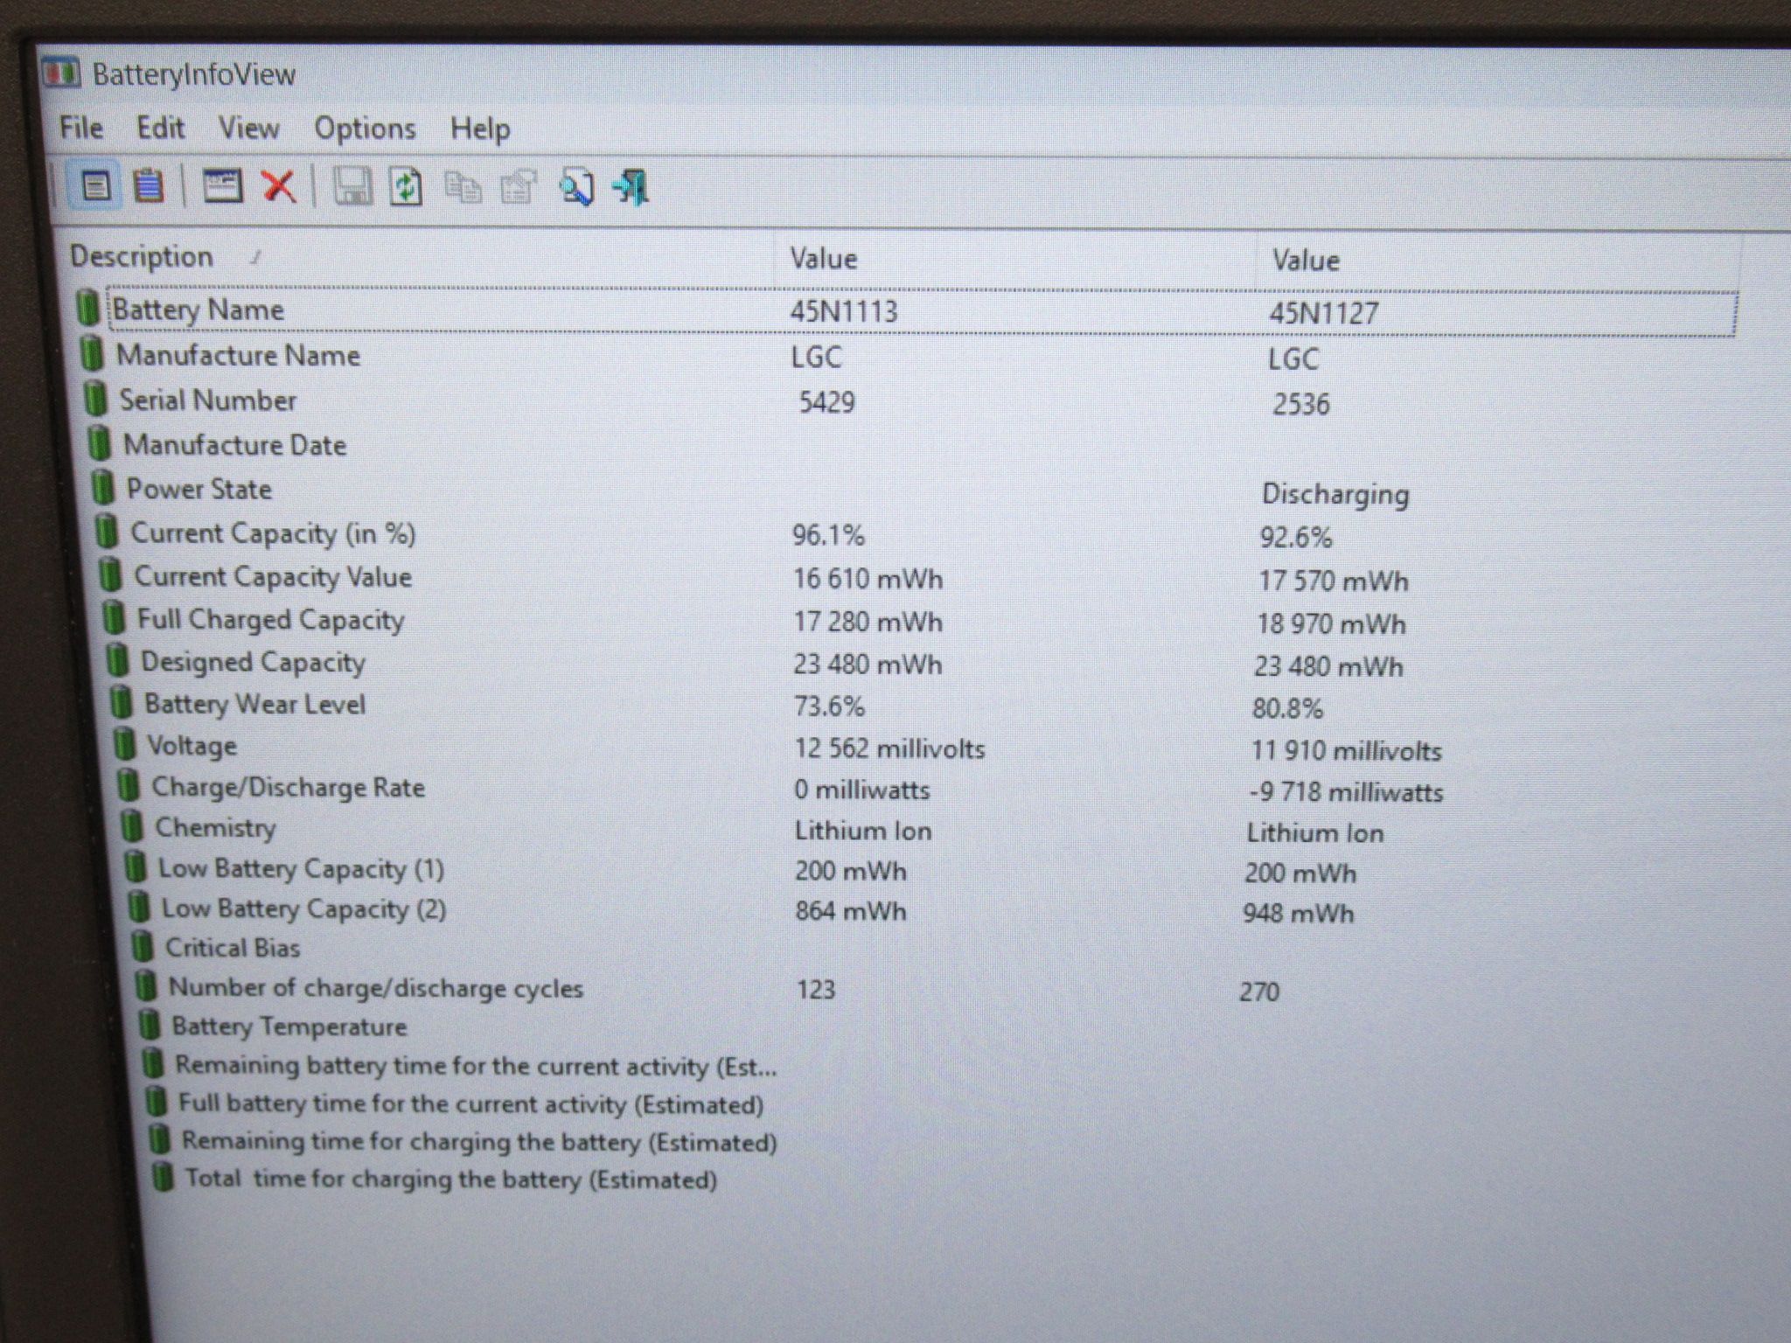Open the Edit menu
The height and width of the screenshot is (1343, 1791).
(x=161, y=129)
